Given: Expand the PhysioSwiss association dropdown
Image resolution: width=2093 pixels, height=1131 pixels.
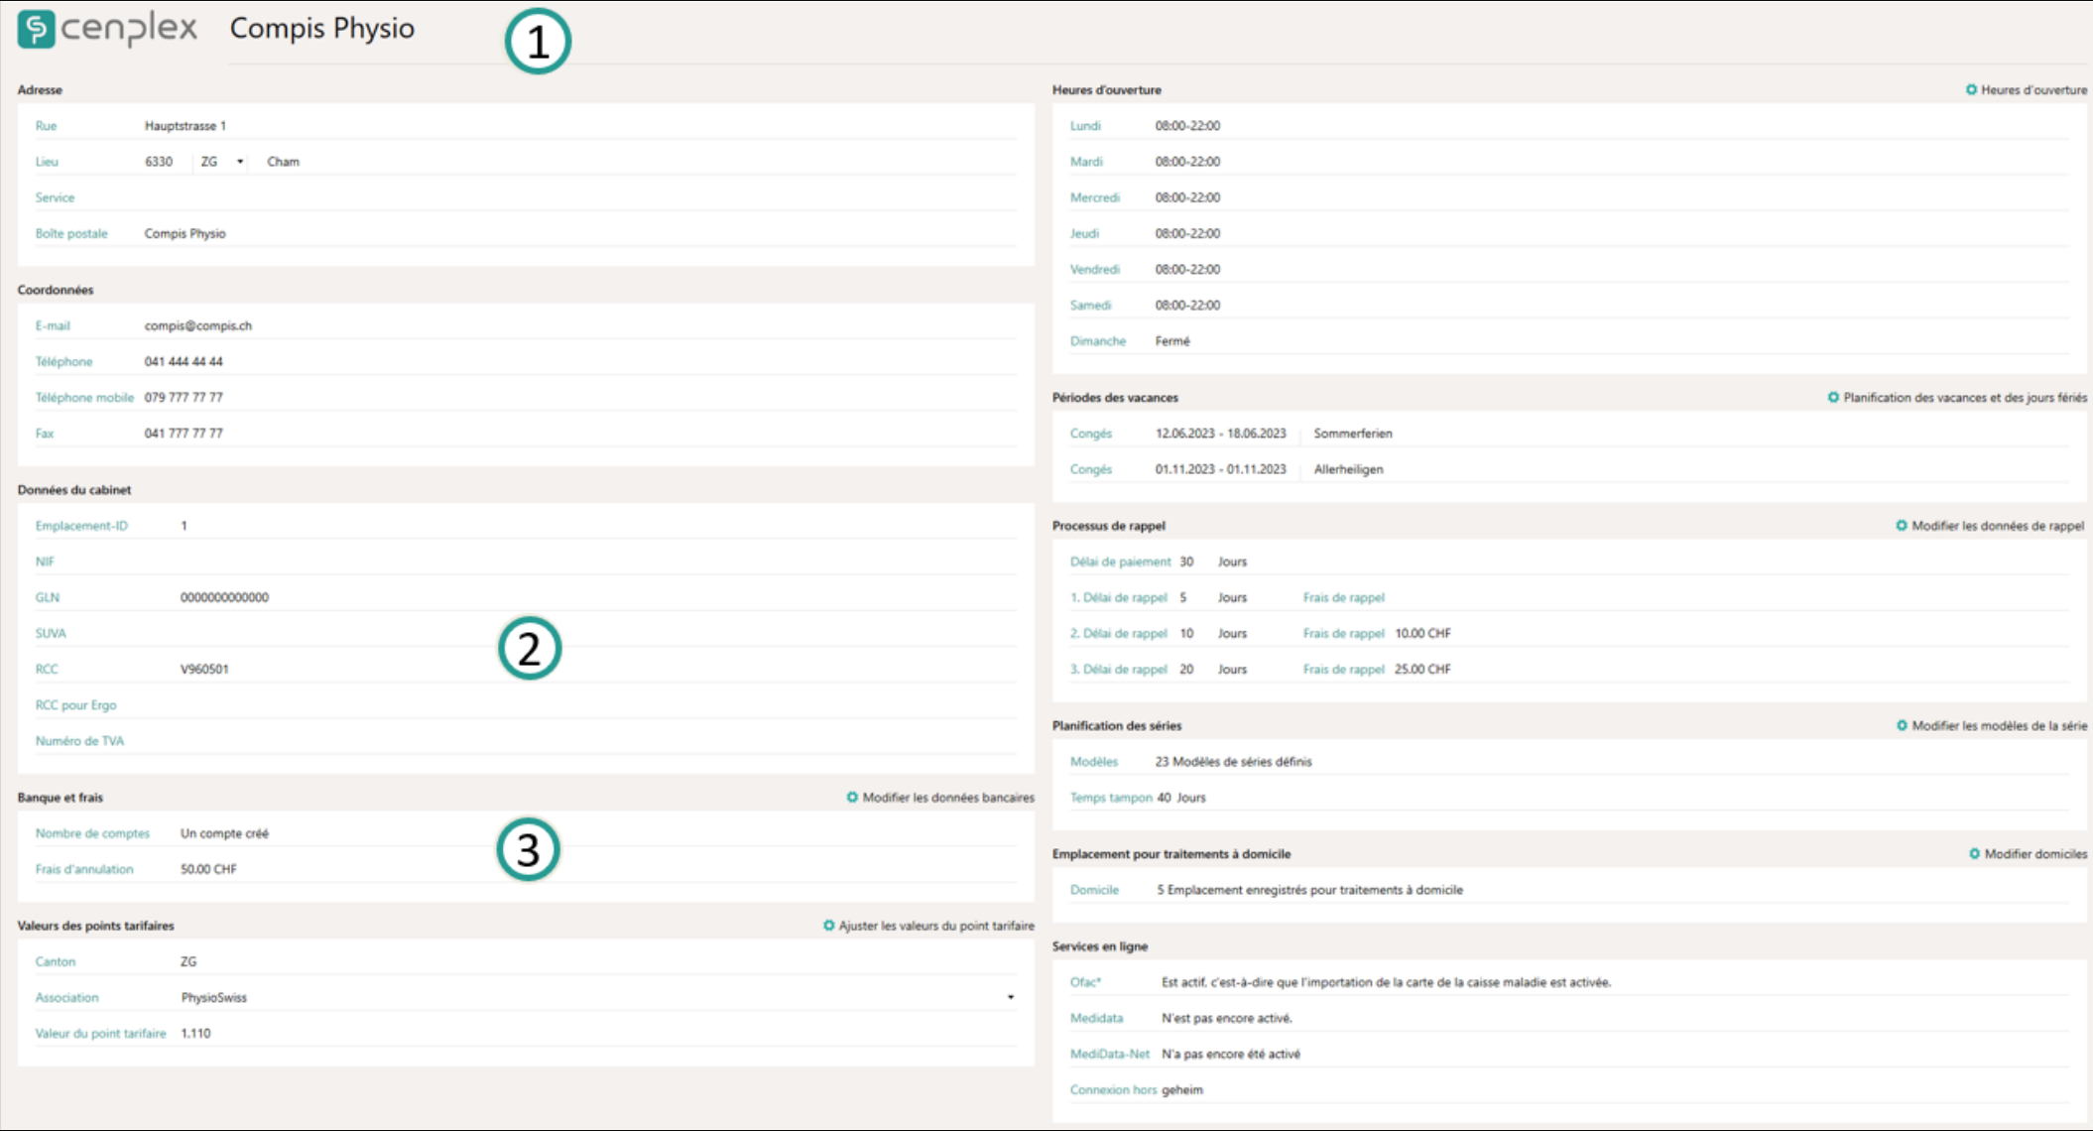Looking at the screenshot, I should (1010, 997).
